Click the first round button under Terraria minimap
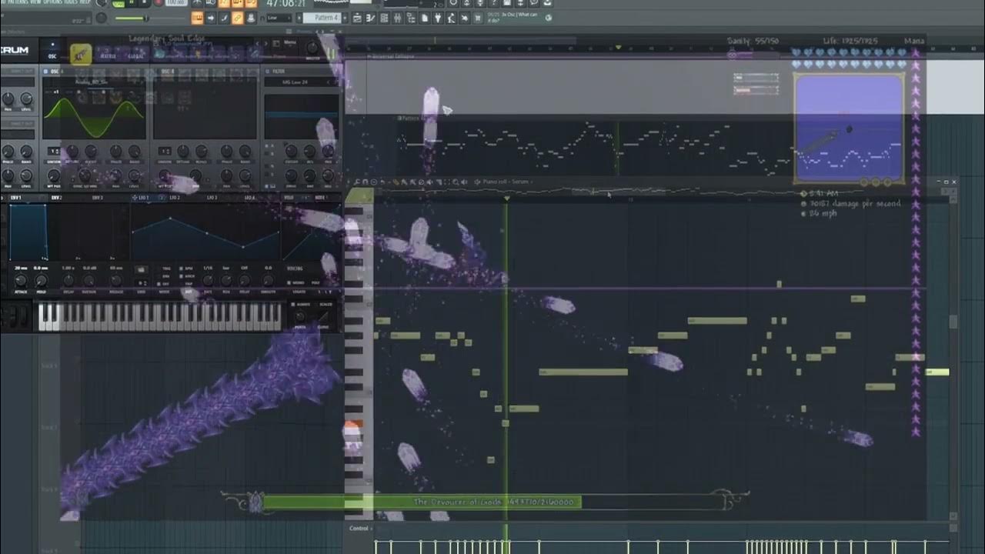 pyautogui.click(x=864, y=182)
